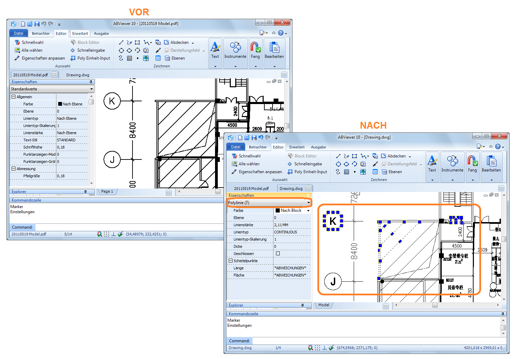Viewport: 516px width, 359px height.
Task: Select the line drawing tool in Drawing.dwg window
Action: pos(338,156)
